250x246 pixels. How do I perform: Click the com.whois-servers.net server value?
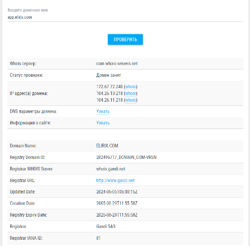[117, 63]
